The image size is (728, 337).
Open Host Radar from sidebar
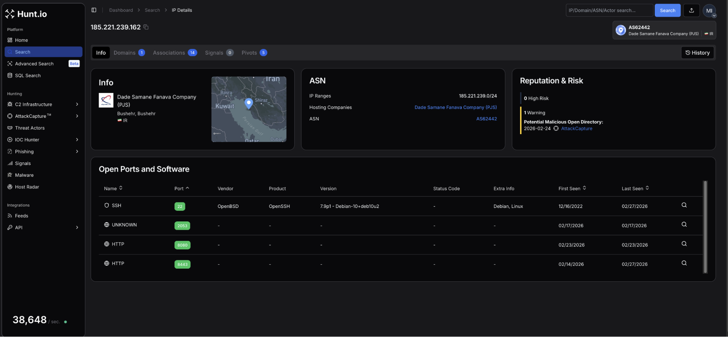[27, 187]
